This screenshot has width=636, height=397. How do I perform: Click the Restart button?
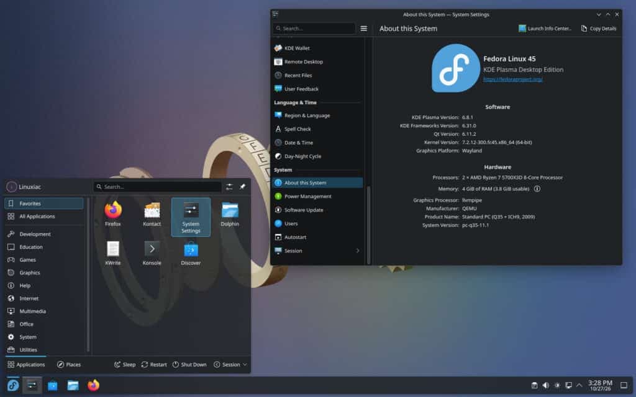[x=154, y=365]
